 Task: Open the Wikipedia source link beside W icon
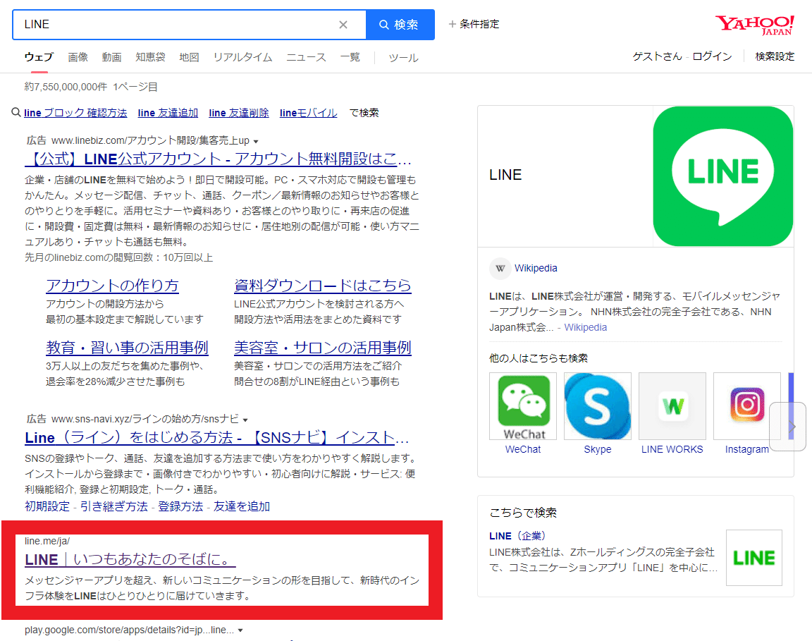coord(536,268)
